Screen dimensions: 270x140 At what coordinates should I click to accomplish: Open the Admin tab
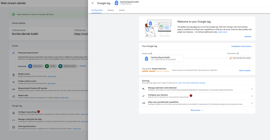[122, 10]
